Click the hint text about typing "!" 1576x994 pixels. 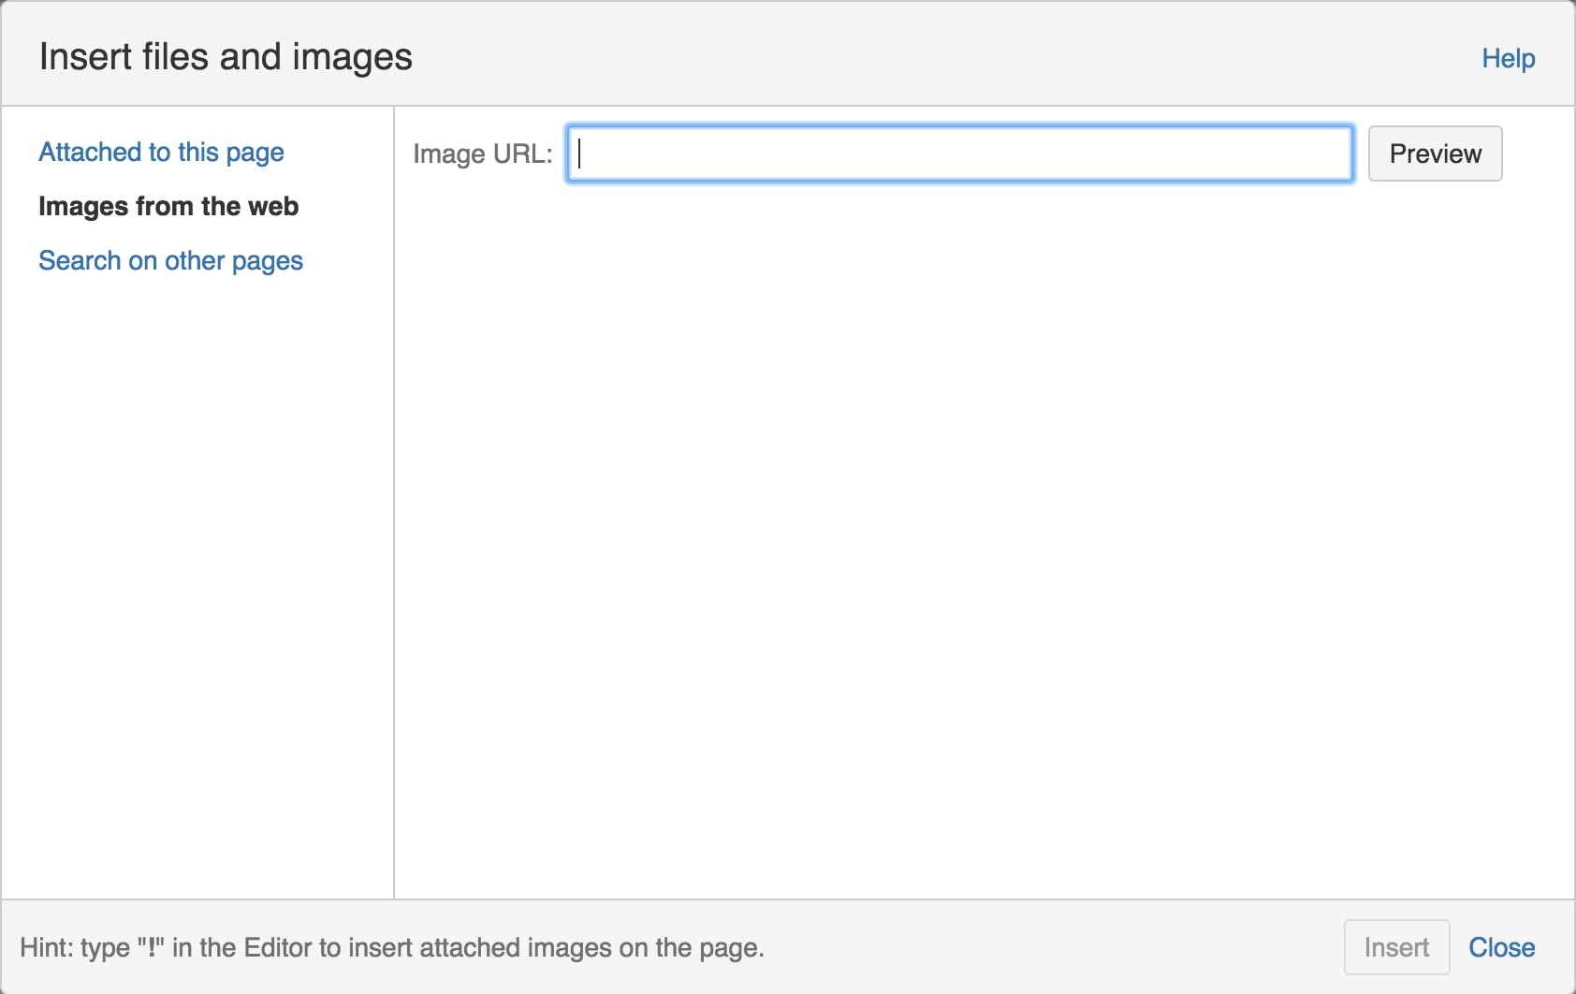click(392, 947)
